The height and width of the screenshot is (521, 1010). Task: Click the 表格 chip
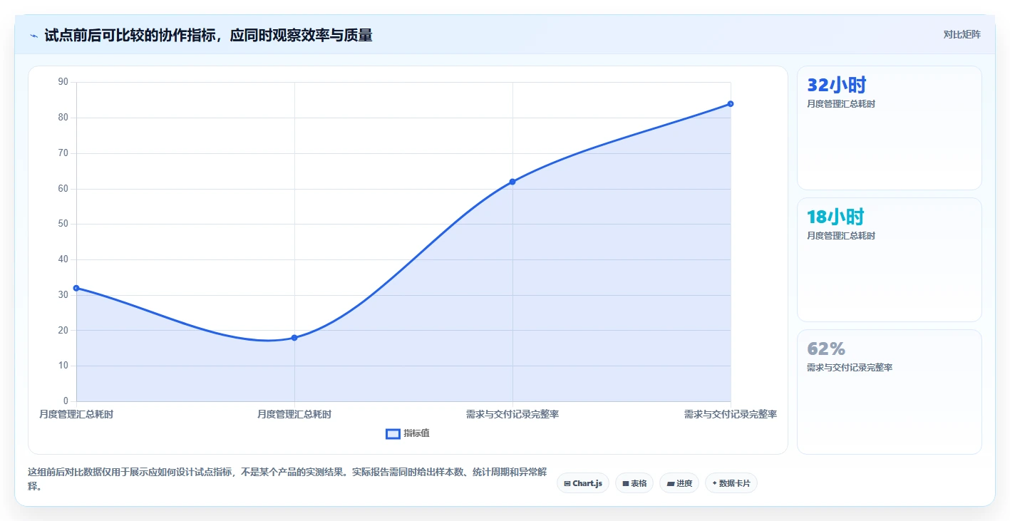pos(634,483)
